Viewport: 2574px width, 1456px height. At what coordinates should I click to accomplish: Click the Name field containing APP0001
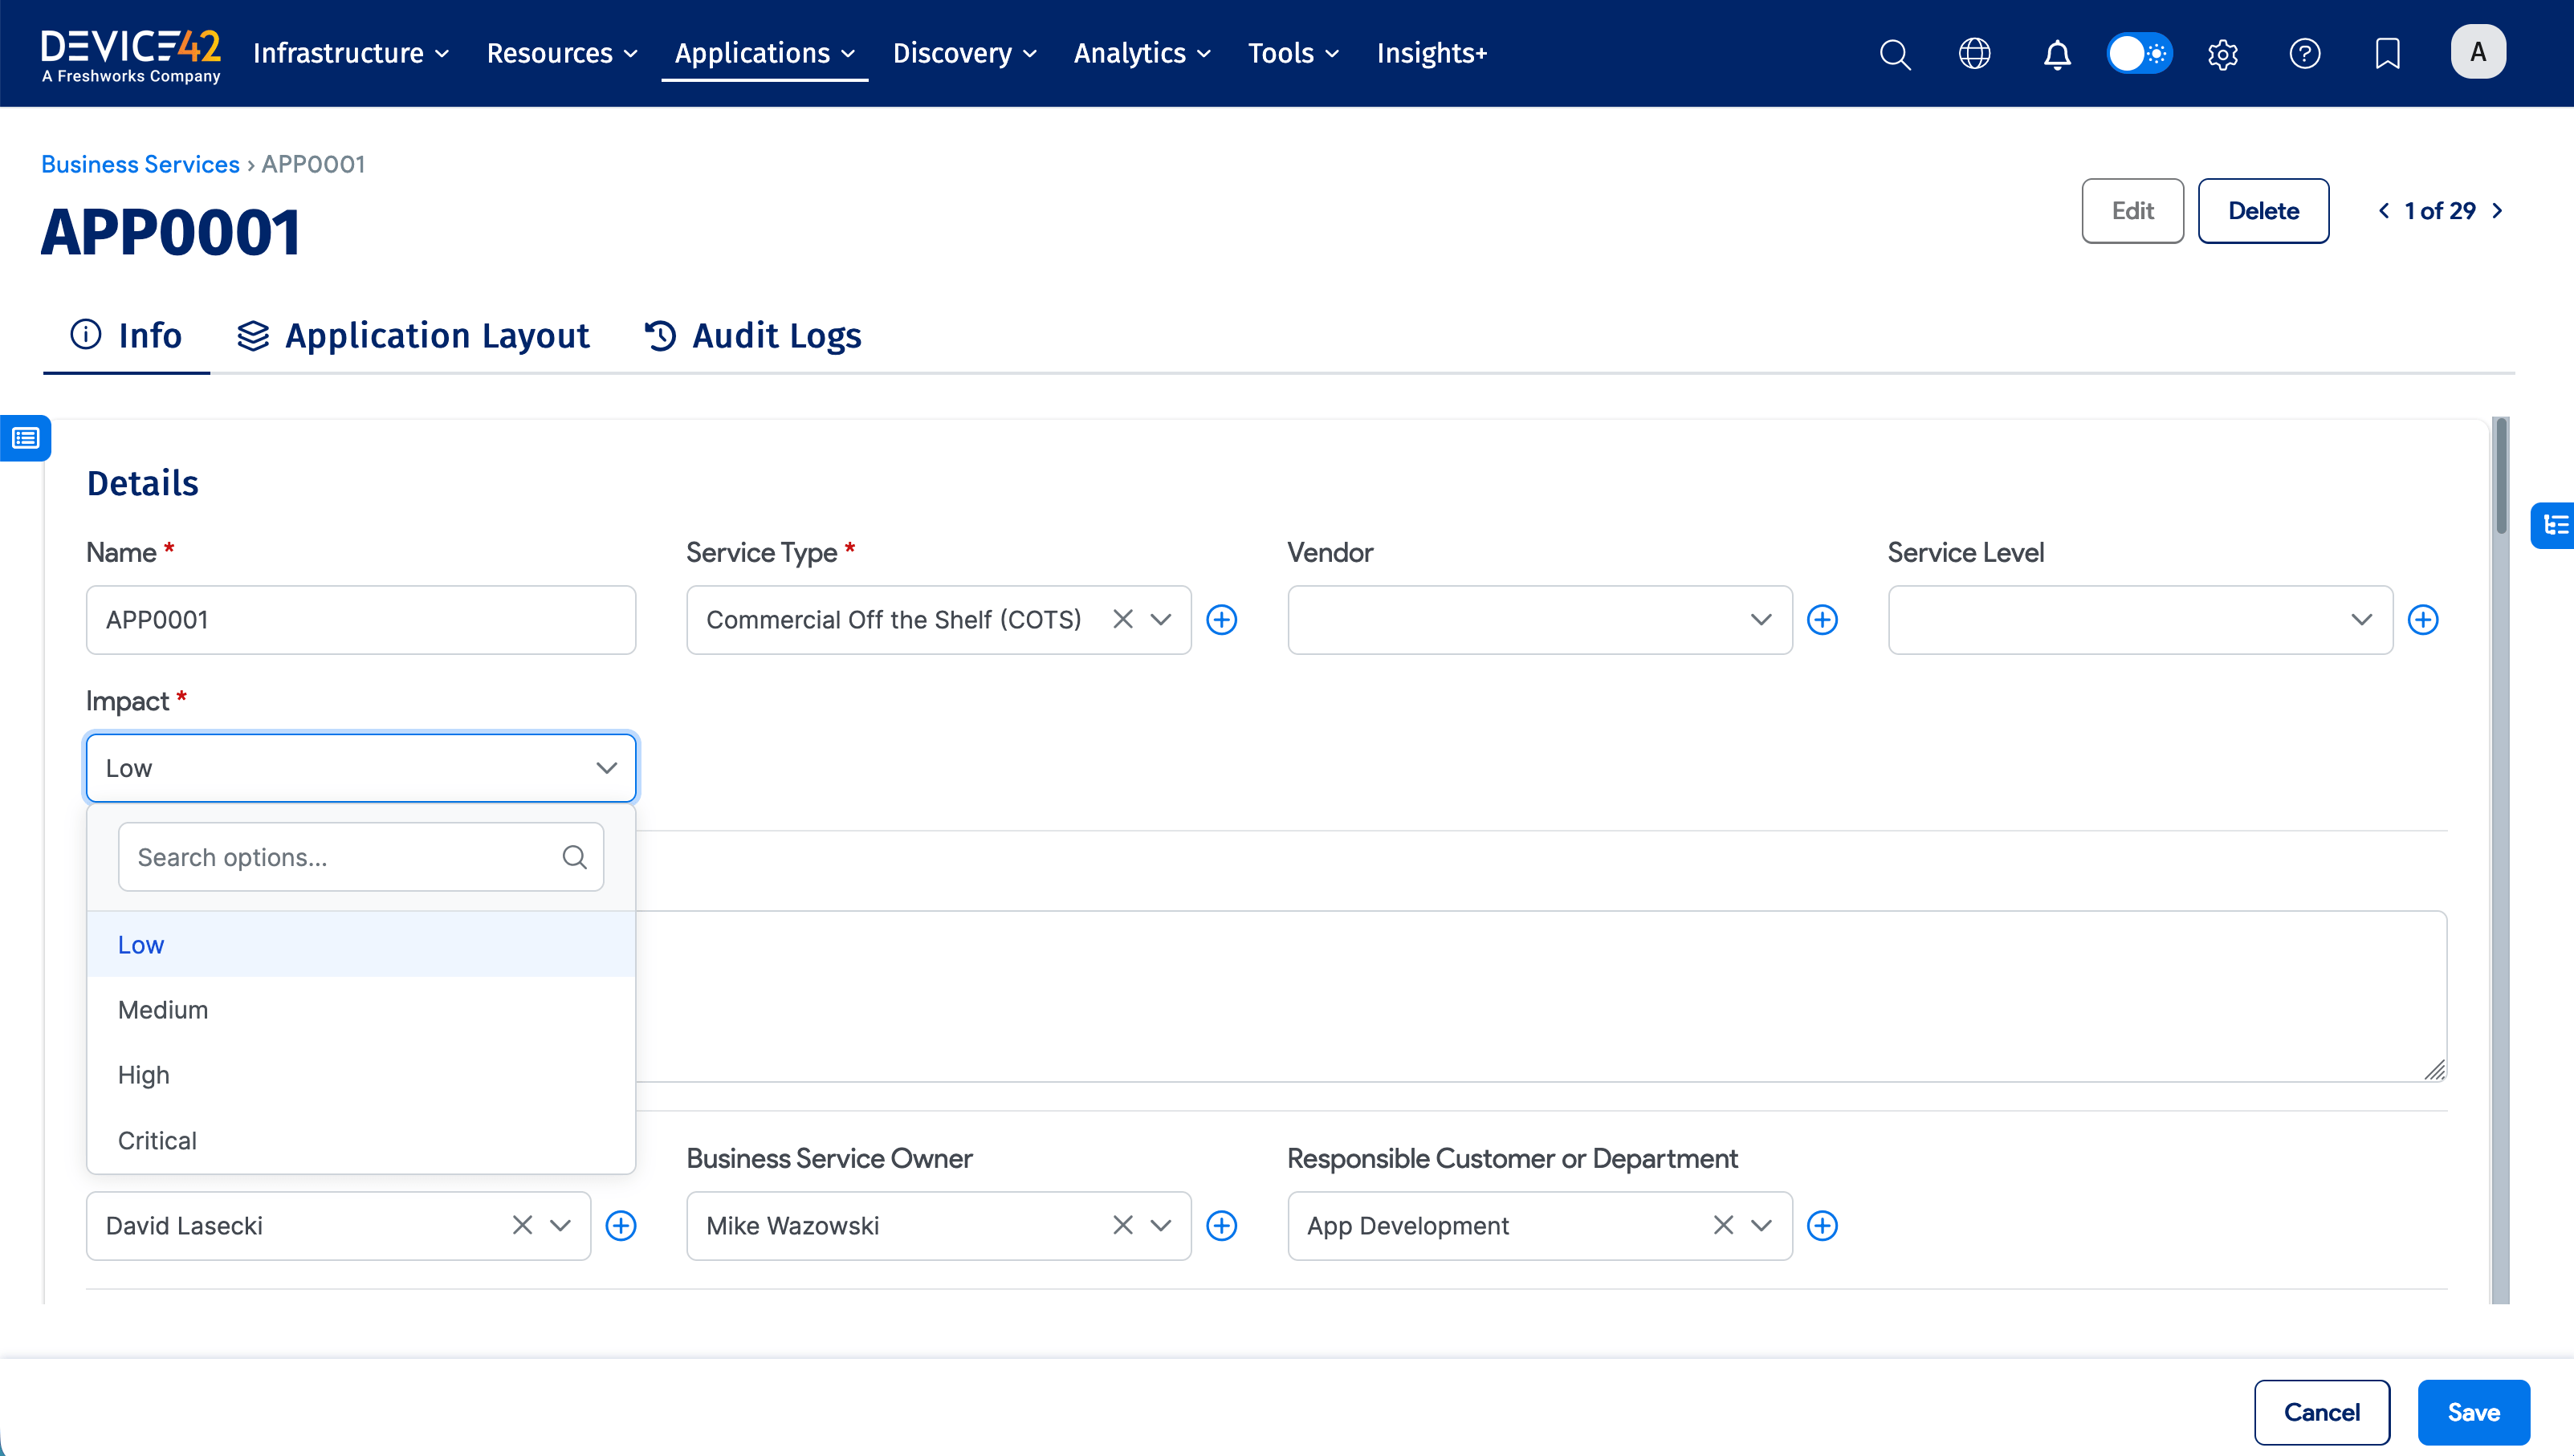pos(361,620)
